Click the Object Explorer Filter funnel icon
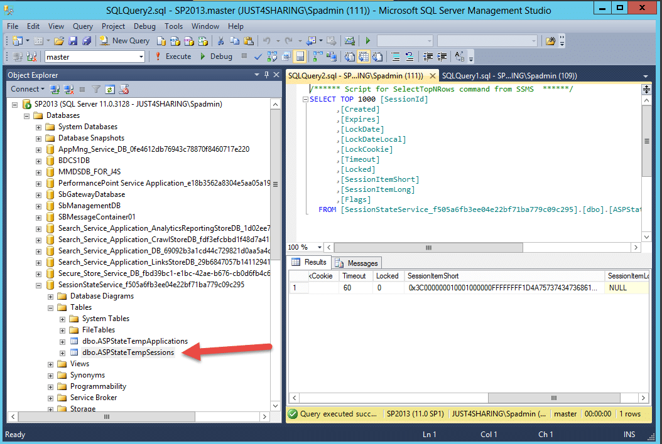This screenshot has width=662, height=444. tap(96, 90)
